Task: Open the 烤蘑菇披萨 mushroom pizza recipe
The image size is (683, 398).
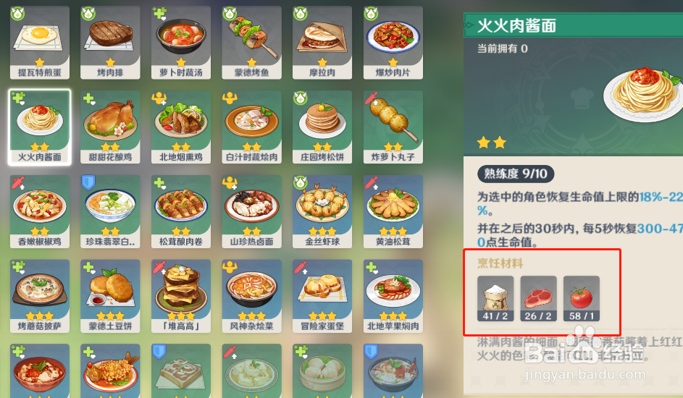Action: tap(40, 296)
